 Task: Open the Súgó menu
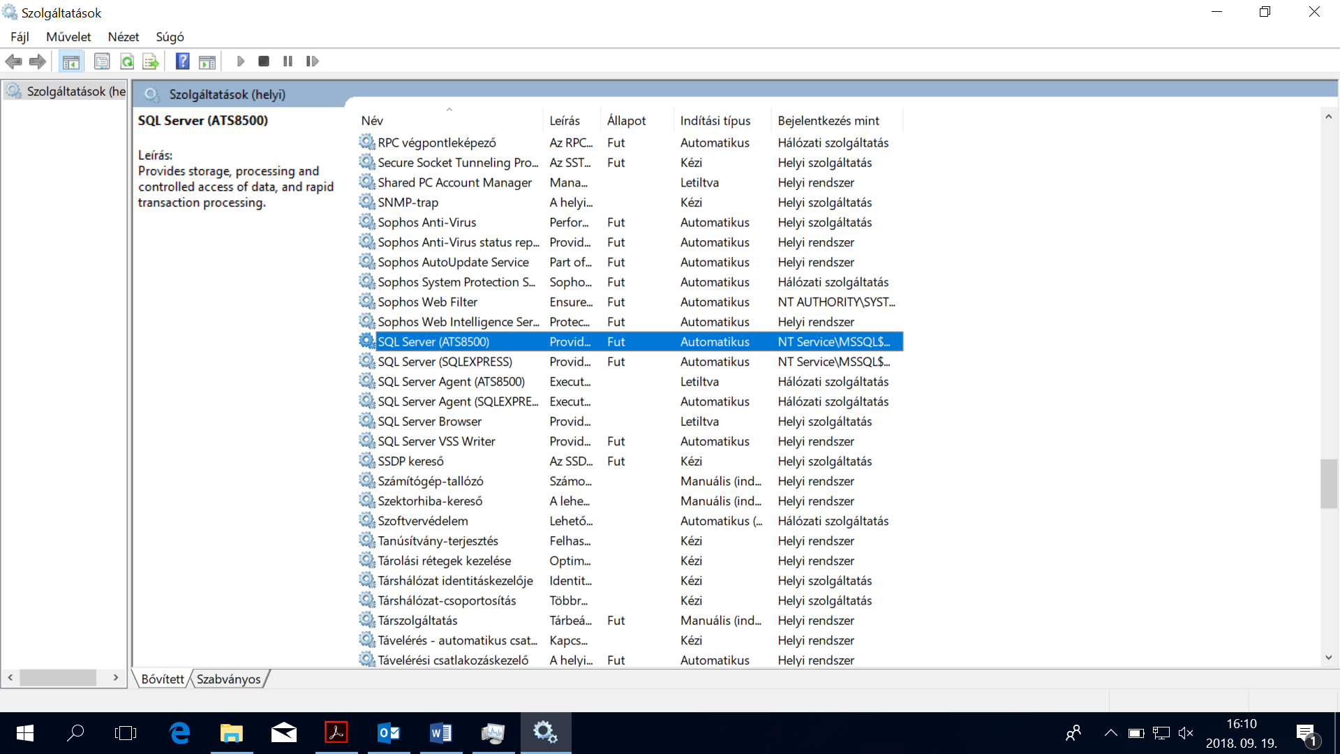coord(170,37)
